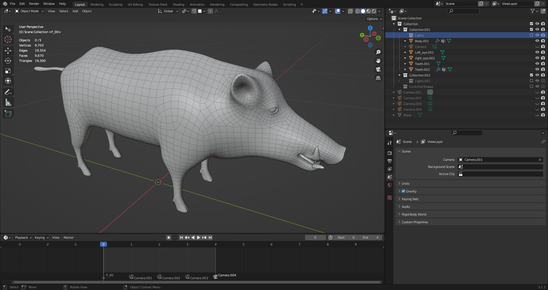
Task: Select the Rotate tool
Action: point(8,61)
